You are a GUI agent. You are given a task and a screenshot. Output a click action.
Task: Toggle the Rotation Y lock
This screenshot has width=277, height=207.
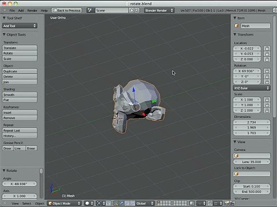coord(267,76)
